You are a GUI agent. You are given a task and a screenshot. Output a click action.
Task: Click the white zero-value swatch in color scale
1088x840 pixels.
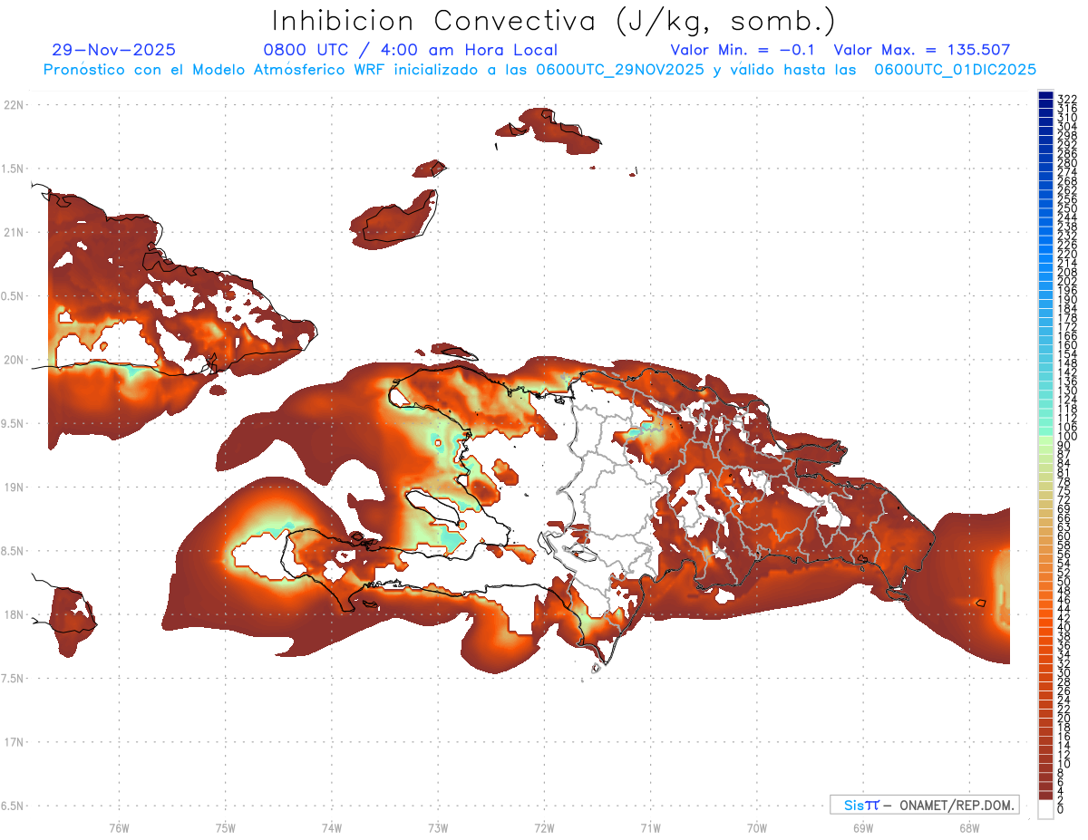[1045, 808]
